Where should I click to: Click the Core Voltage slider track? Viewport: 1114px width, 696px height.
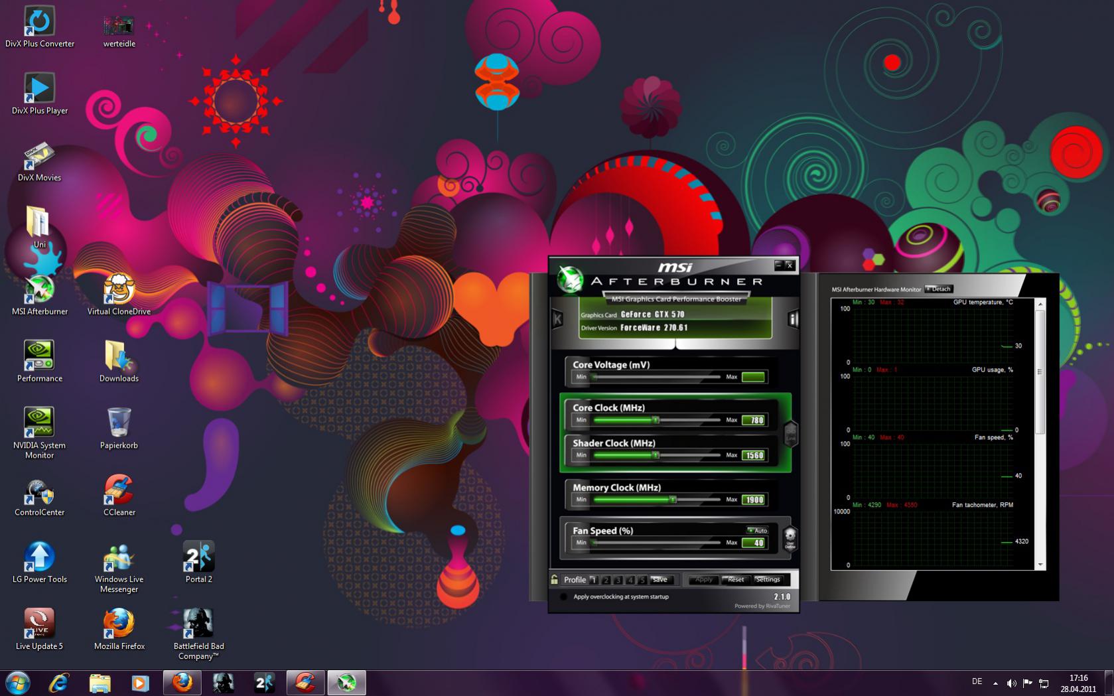[x=657, y=377]
